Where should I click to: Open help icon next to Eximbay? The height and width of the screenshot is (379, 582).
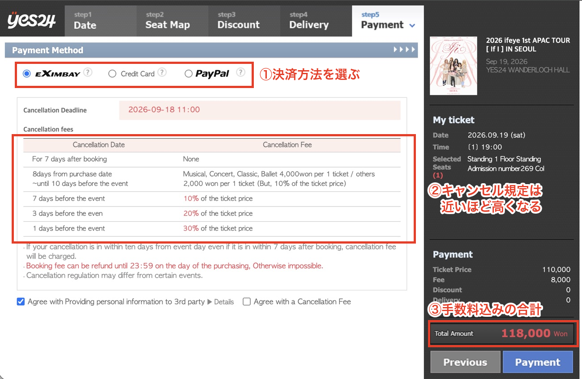(x=88, y=72)
